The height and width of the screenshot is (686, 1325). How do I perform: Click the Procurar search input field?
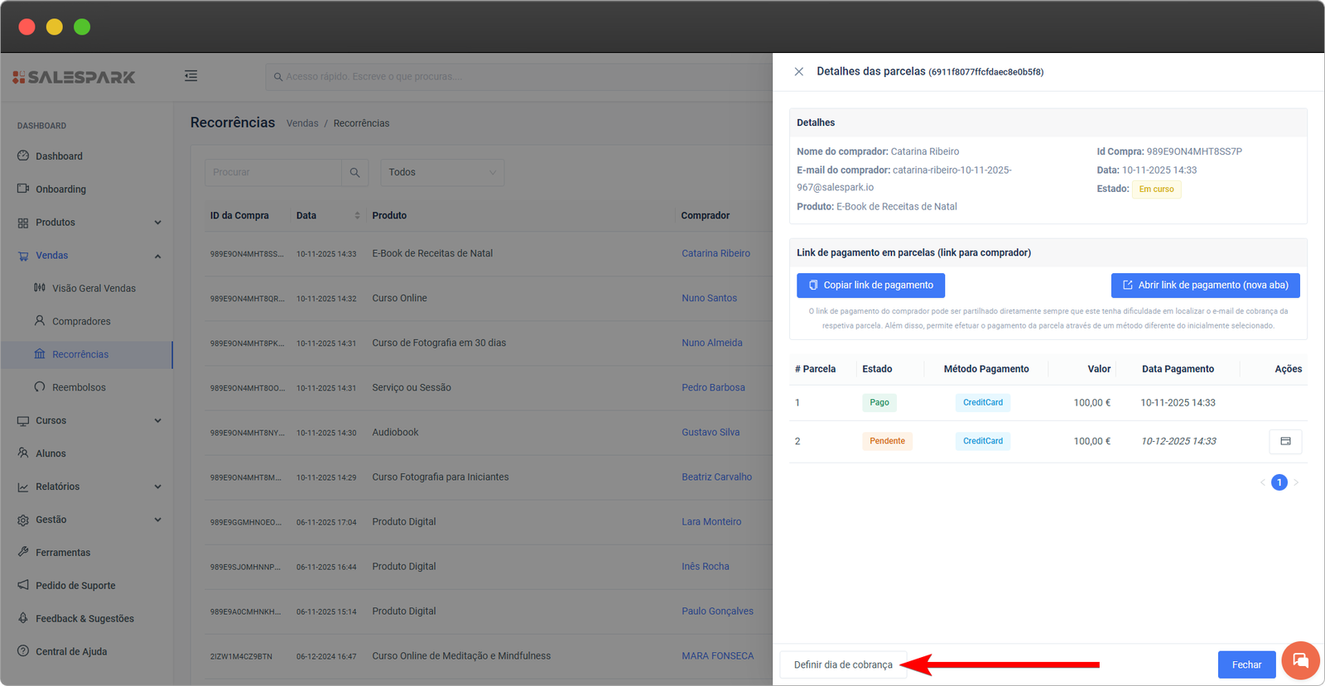(x=272, y=172)
